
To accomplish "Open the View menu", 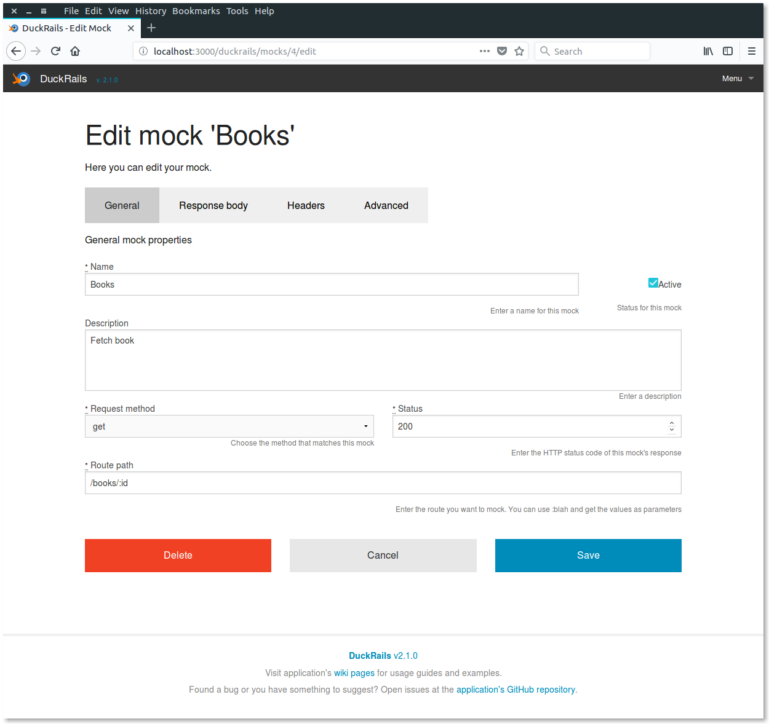I will click(x=119, y=11).
